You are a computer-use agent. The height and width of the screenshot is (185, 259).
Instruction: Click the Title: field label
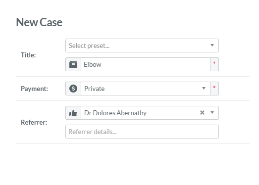pos(28,55)
